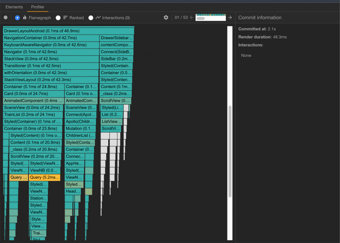The image size is (340, 243).
Task: Select the Interactions radio button
Action: click(x=91, y=18)
